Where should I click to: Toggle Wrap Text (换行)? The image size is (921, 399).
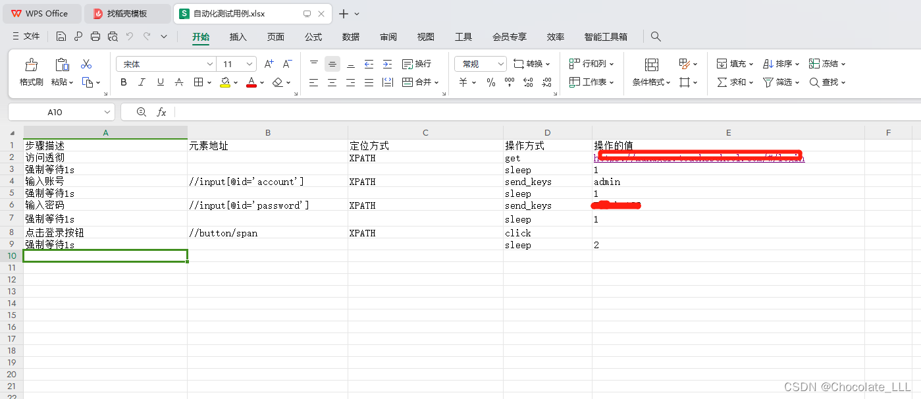pyautogui.click(x=417, y=64)
